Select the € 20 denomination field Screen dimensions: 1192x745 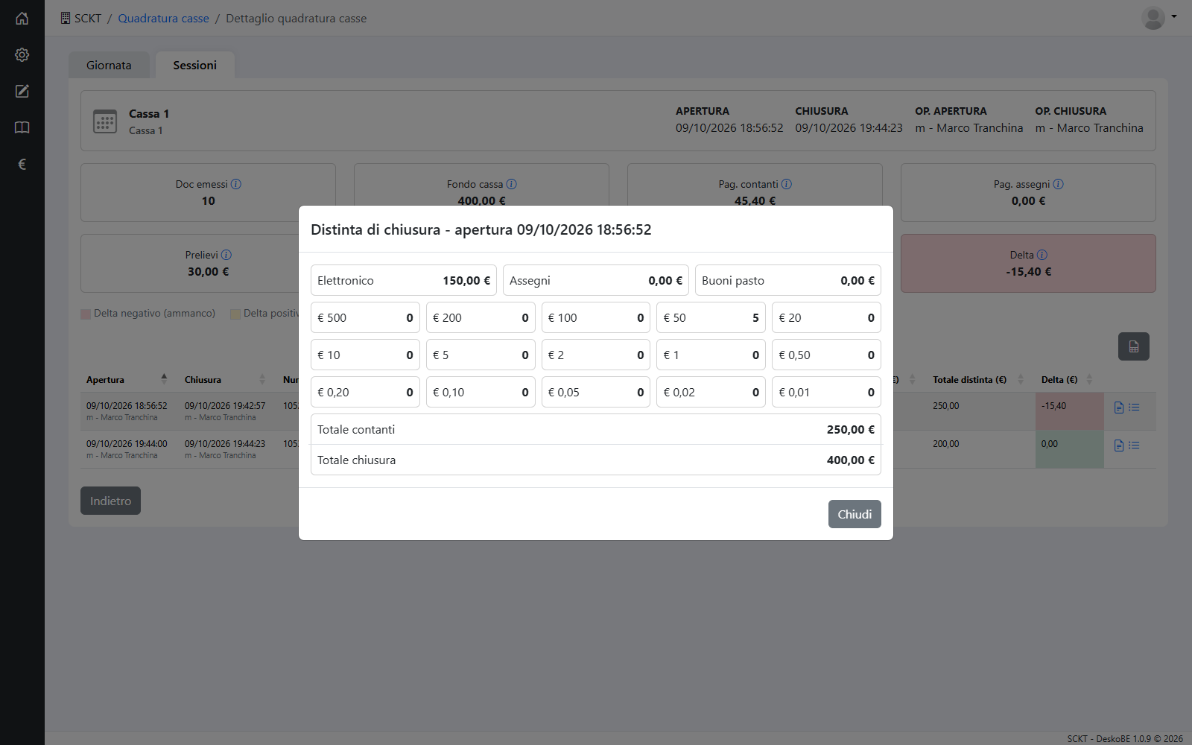pos(826,317)
